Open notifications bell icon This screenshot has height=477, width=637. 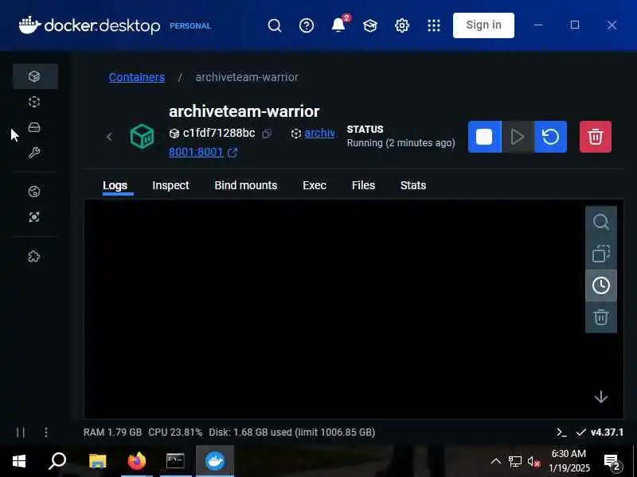pyautogui.click(x=338, y=25)
